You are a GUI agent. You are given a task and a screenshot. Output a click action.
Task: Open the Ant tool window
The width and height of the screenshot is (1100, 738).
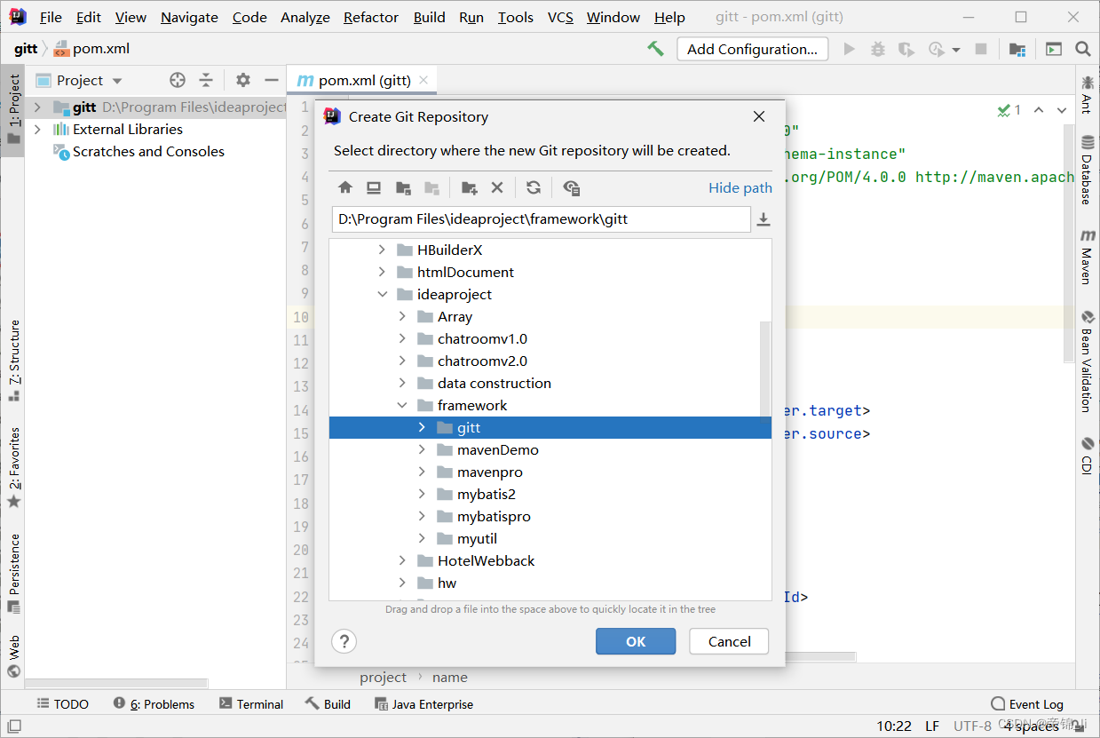[1087, 95]
